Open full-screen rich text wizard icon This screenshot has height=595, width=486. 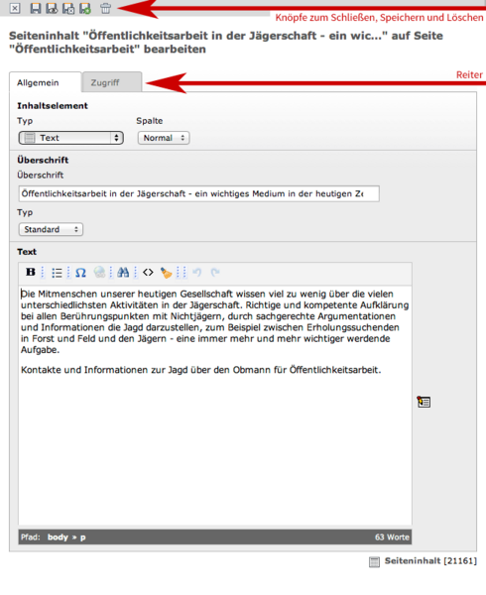(424, 402)
